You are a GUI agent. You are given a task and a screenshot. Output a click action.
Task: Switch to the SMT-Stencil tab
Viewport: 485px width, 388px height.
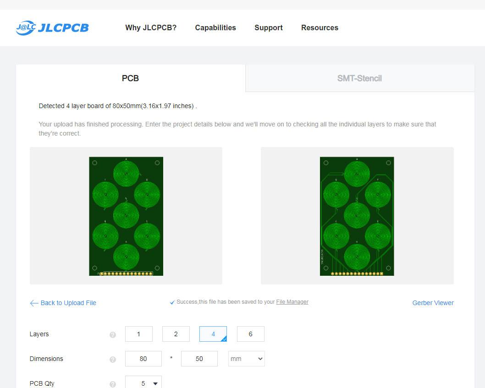pos(360,78)
